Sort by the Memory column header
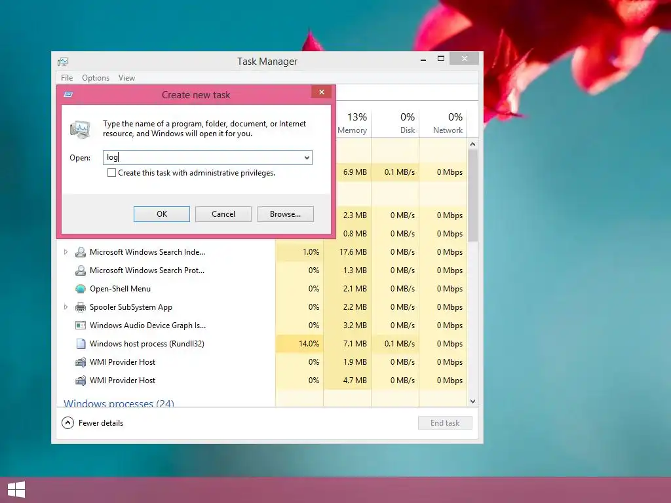Viewport: 671px width, 503px height. pos(352,123)
